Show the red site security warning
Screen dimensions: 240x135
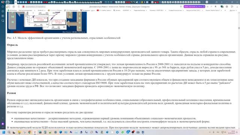pos(23,7)
